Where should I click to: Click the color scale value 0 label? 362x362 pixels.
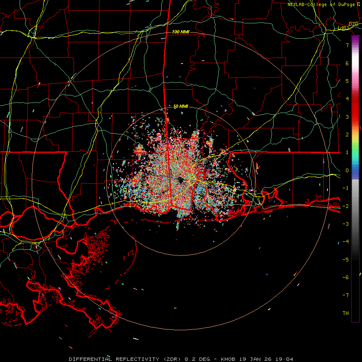347,171
